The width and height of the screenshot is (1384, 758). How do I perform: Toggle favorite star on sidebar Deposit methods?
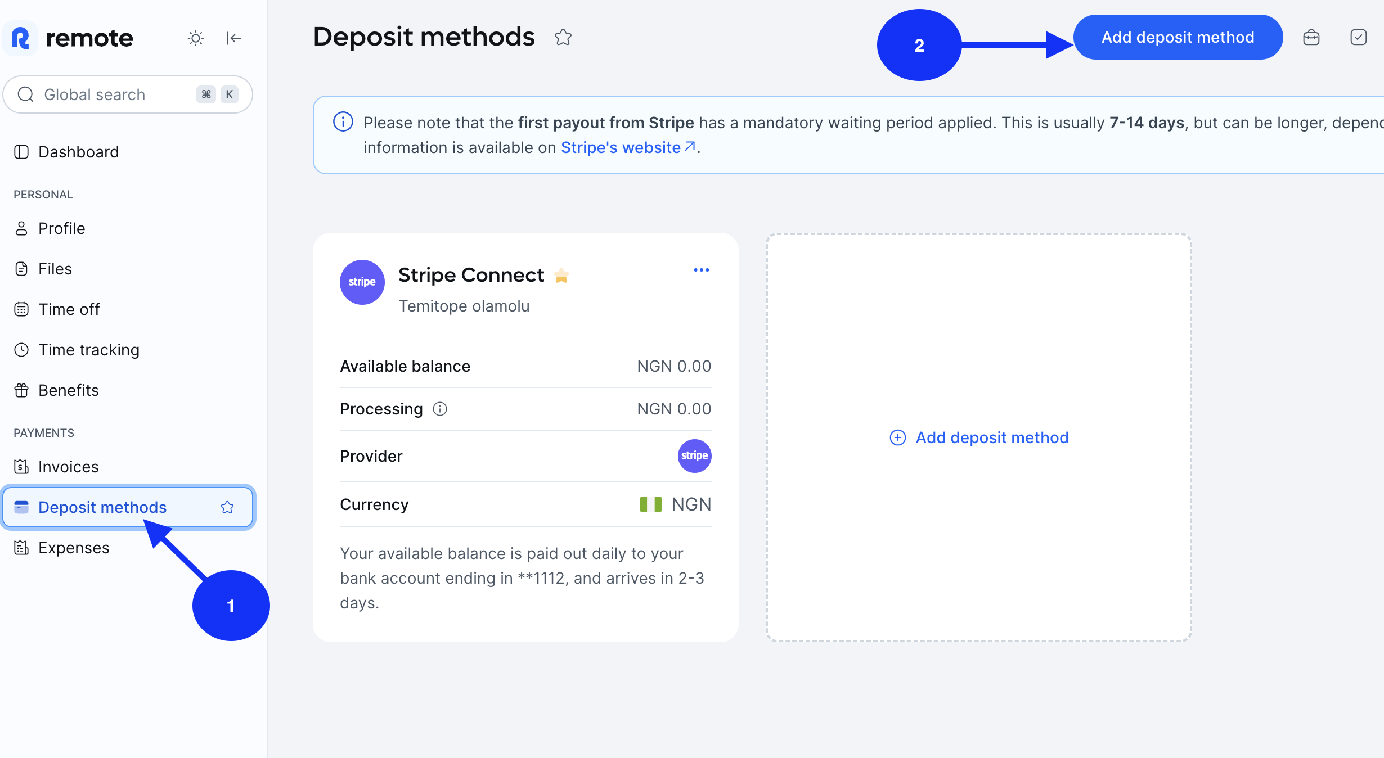(x=227, y=507)
